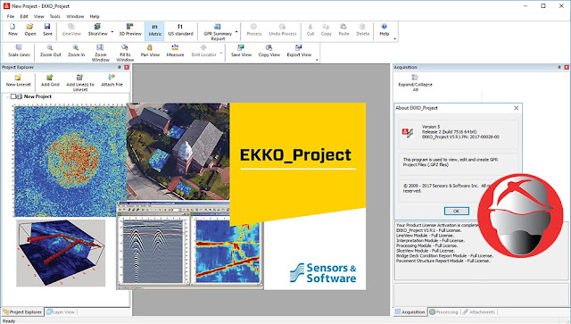Viewport: 571px width, 324px height.
Task: Open Help from the toolbar icon
Action: pos(385,29)
